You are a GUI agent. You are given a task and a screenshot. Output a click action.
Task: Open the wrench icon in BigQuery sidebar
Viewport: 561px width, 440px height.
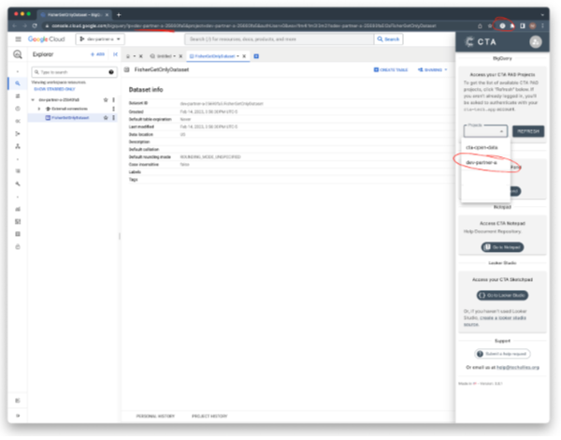tap(18, 183)
